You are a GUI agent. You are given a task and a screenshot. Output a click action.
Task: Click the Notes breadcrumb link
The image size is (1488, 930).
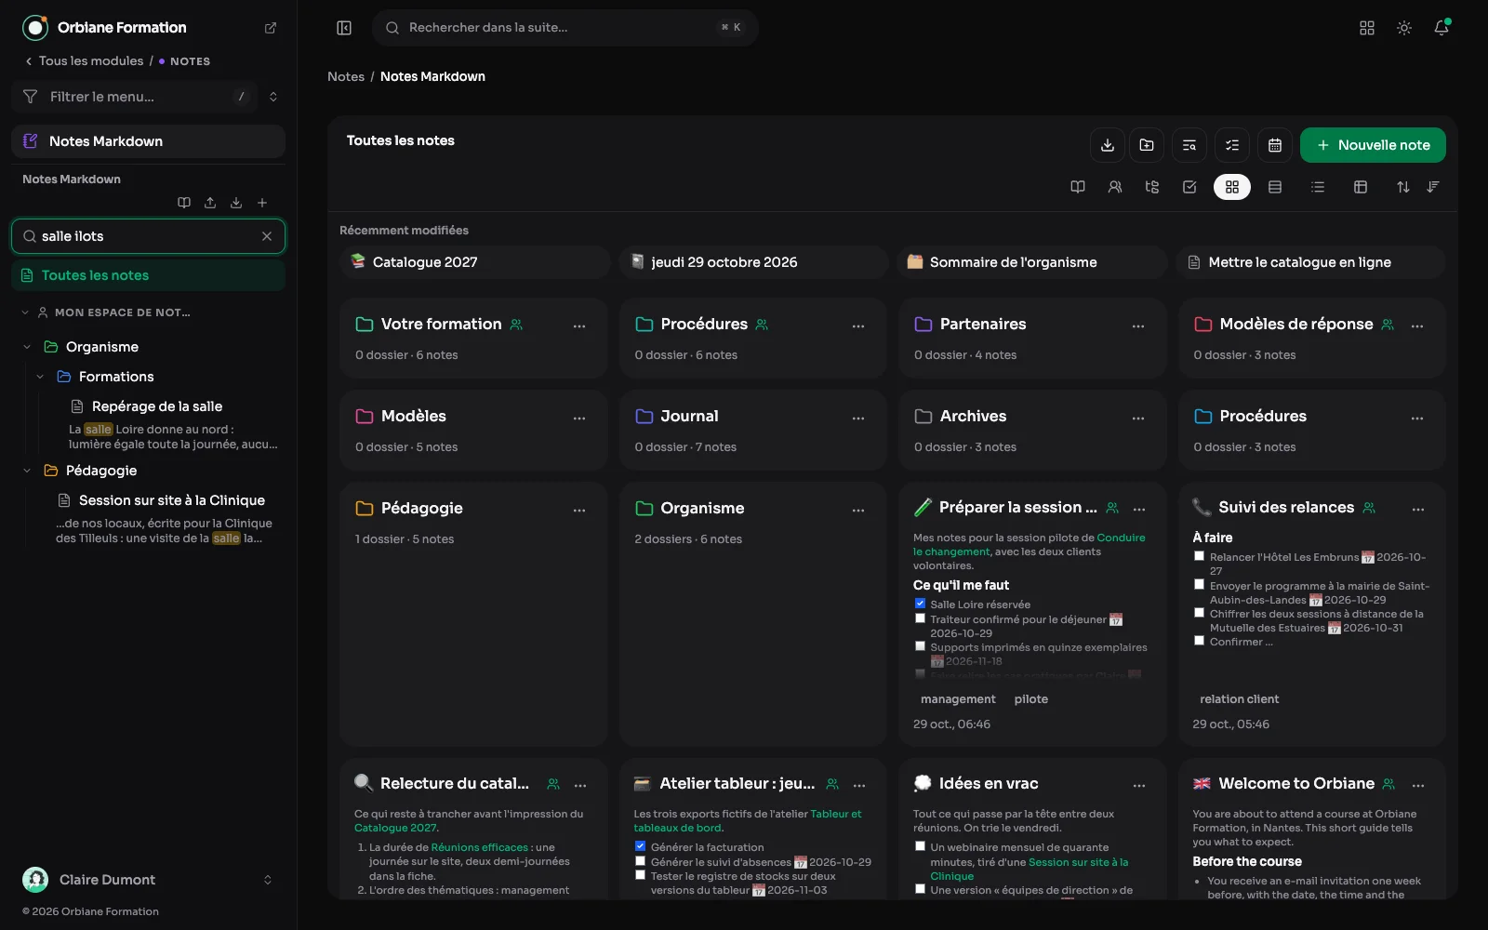[x=346, y=76]
